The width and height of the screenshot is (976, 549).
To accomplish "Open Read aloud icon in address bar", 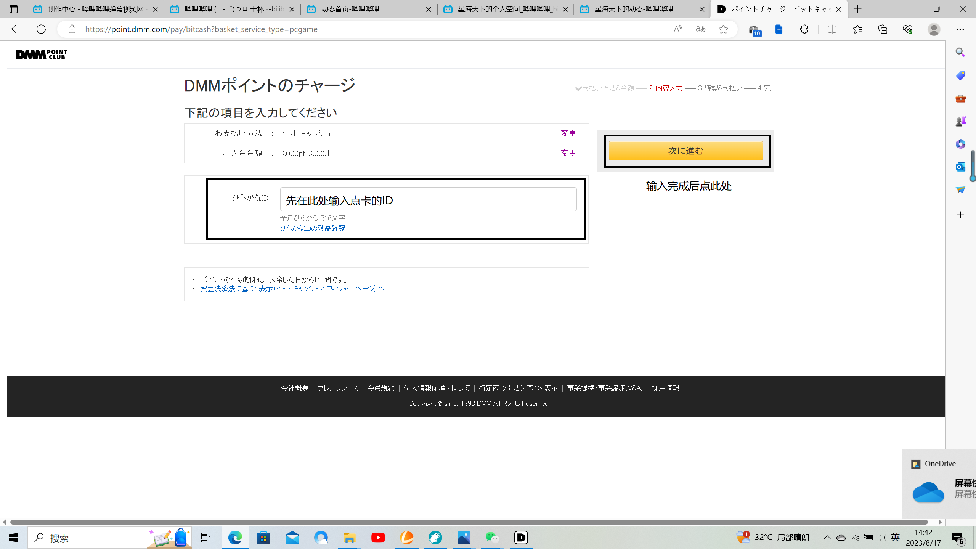I will click(x=677, y=29).
